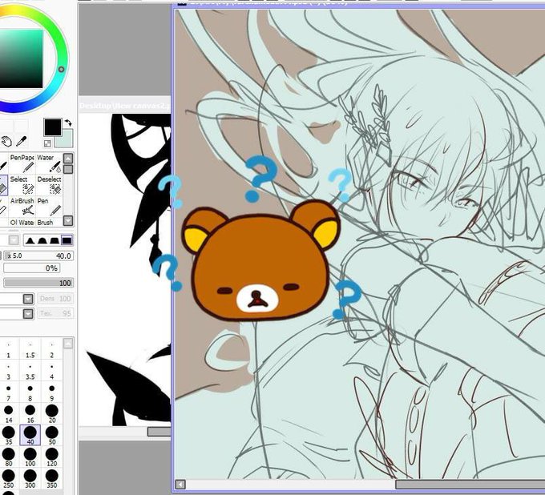
Task: Click the transparent color toggle icon
Action: (x=47, y=143)
